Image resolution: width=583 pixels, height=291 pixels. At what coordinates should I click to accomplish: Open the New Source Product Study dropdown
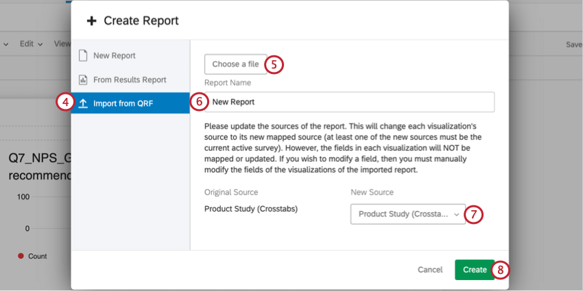coord(401,214)
